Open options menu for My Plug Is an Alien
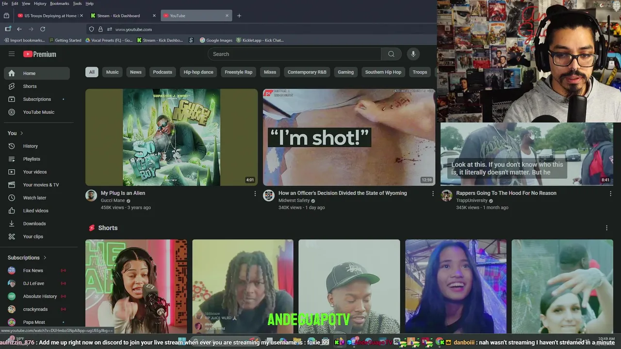This screenshot has height=349, width=621. coord(255,193)
